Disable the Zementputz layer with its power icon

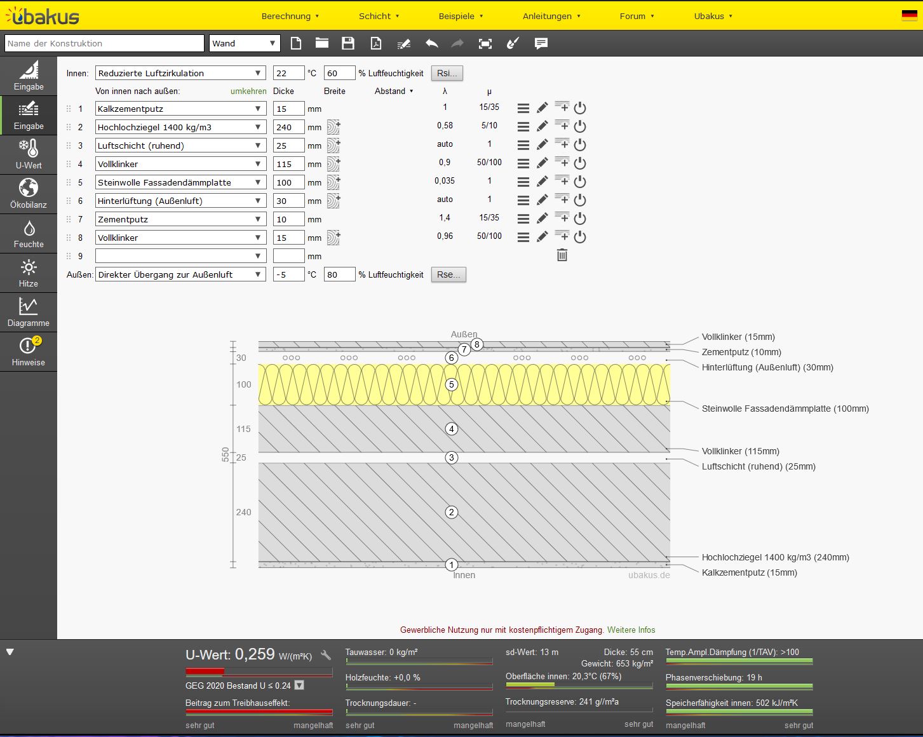click(579, 219)
